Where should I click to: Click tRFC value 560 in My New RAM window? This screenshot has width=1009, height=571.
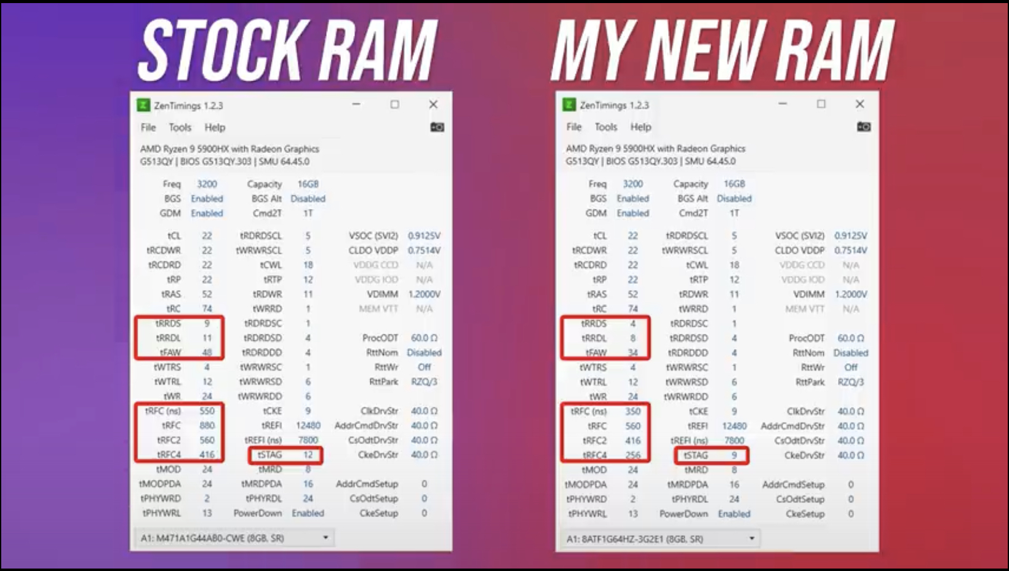click(x=632, y=426)
